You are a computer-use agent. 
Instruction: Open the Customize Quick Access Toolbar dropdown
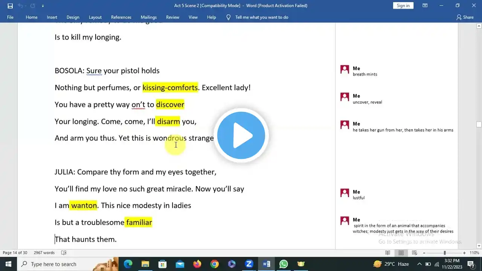point(43,6)
